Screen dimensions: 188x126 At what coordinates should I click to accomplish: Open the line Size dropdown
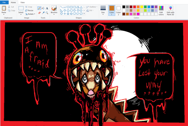103,10
